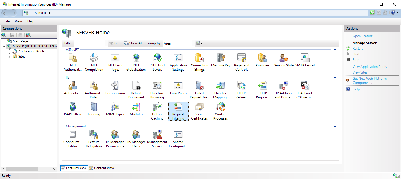The image size is (401, 179).
Task: Open Application Settings feature
Action: click(178, 62)
